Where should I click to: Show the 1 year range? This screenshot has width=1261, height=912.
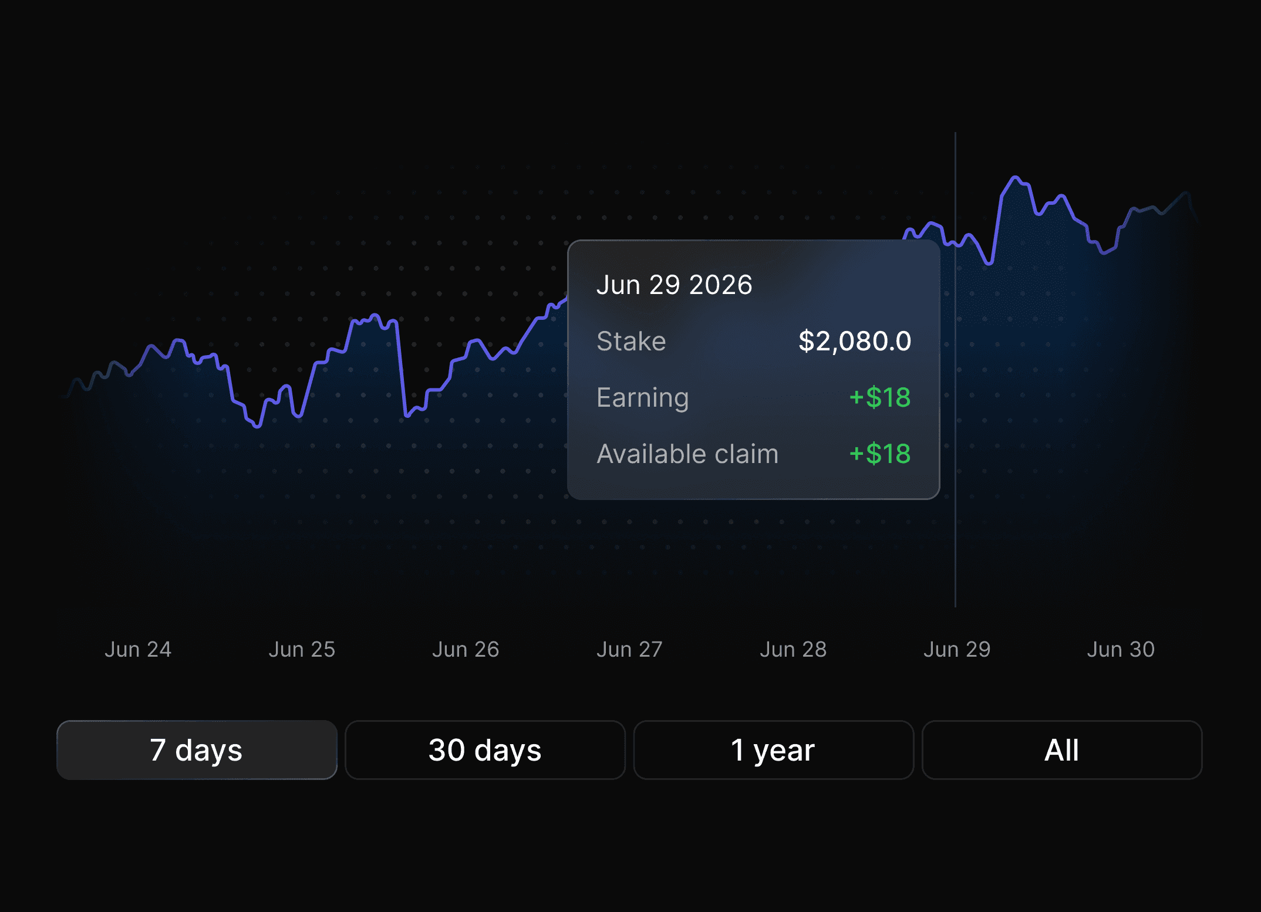[773, 750]
